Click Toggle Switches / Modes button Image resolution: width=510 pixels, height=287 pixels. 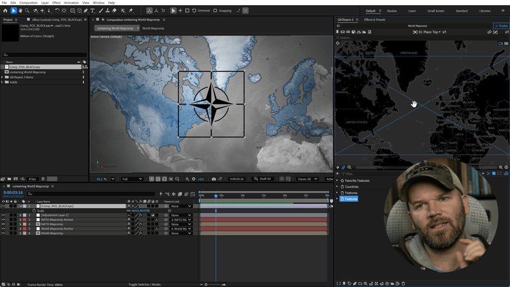(145, 284)
